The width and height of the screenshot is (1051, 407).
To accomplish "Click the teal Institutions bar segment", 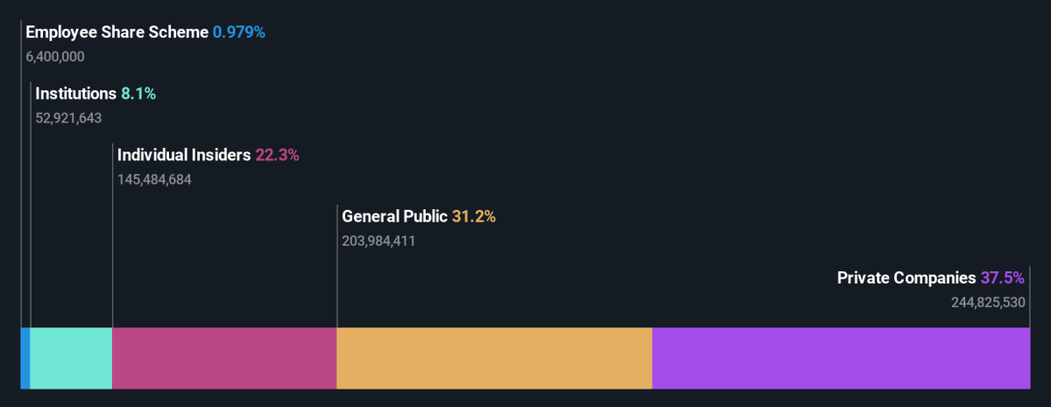I will point(71,358).
